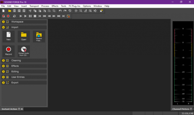Select the Event tool icon
Image resolution: width=194 pixels, height=115 pixels.
click(x=90, y=11)
